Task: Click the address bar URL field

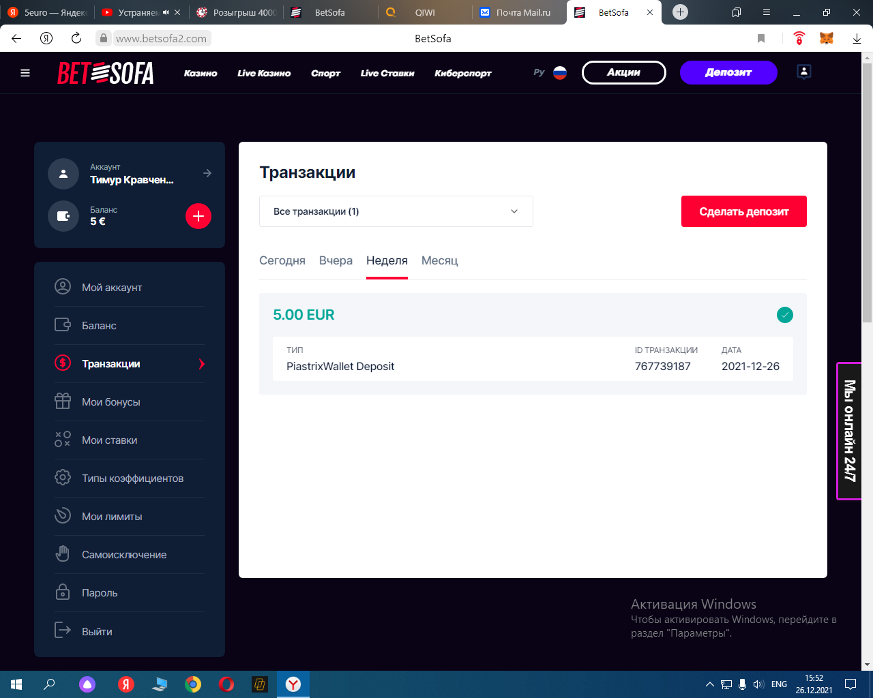Action: [x=161, y=38]
